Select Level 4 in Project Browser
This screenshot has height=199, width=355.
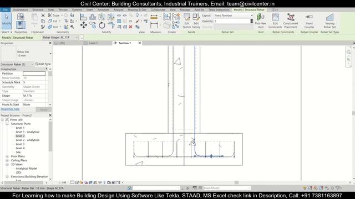(20, 148)
